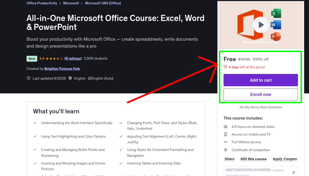
Task: Click the Enroll now button
Action: 261,94
